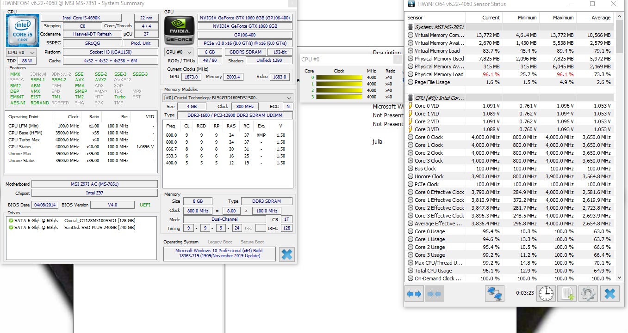
Task: Click lightning icon next to Core 3 VID
Action: pos(410,129)
